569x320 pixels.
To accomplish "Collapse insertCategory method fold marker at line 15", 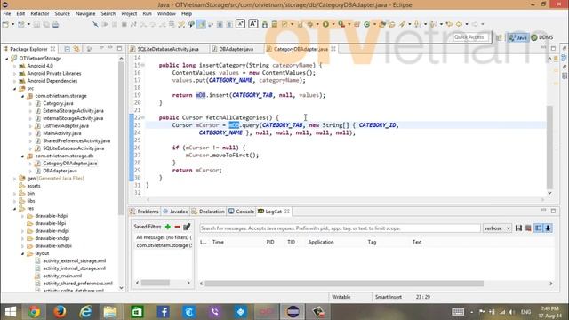I will (143, 65).
